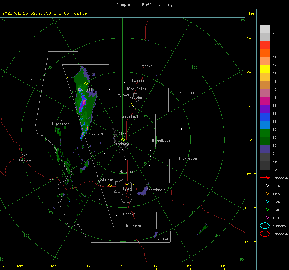The image size is (289, 270).
Task: Click the red forecast ellipse legend icon
Action: coord(265,234)
